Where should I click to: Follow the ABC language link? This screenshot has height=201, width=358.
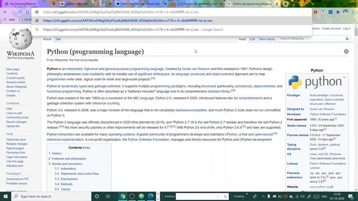click(143, 98)
